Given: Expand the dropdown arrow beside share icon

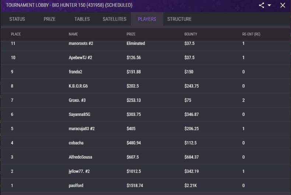Looking at the screenshot, I should [269, 5].
